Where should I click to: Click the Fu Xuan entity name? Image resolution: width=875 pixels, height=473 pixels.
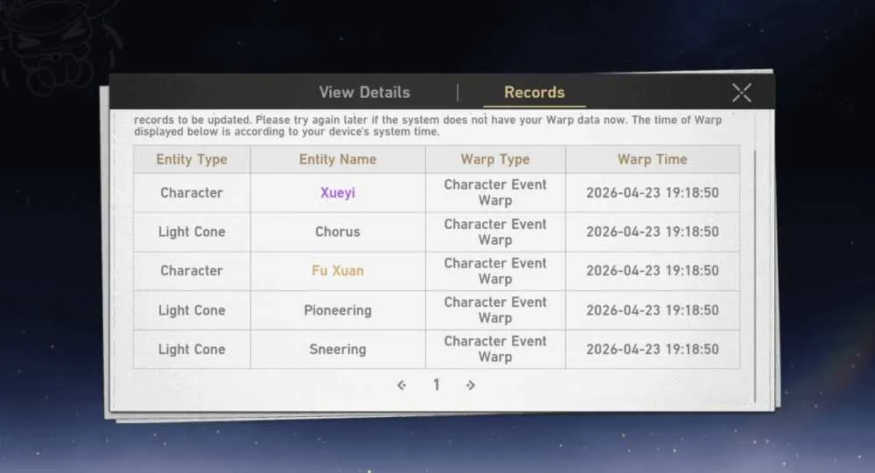tap(338, 271)
